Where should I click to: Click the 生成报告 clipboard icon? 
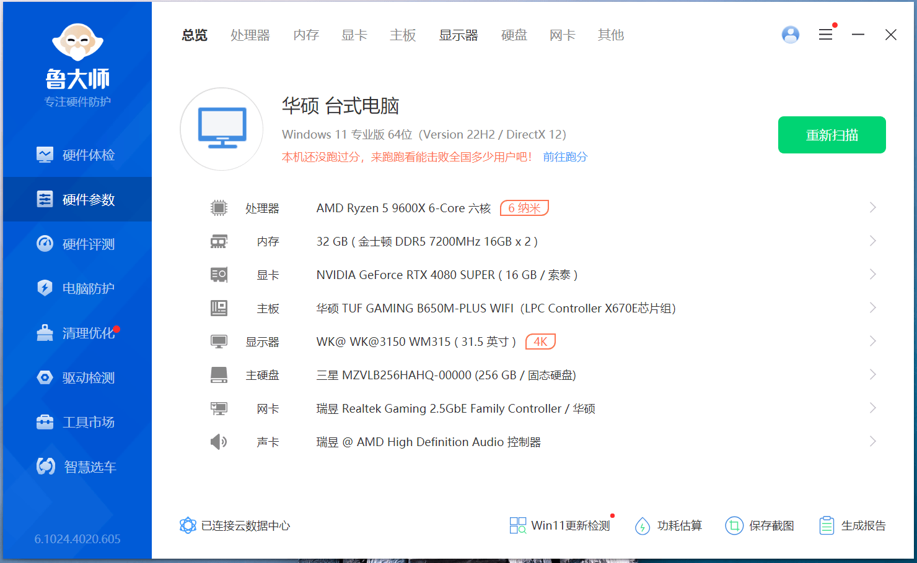(x=827, y=525)
